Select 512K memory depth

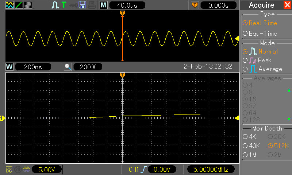click(278, 146)
